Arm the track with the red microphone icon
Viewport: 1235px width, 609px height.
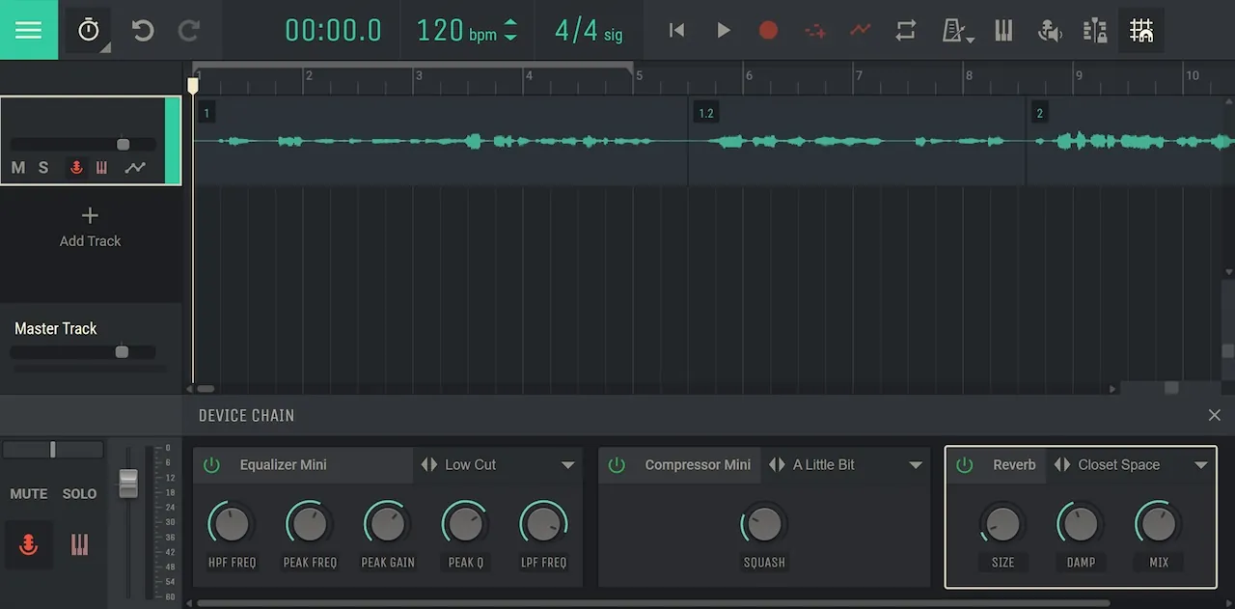point(76,167)
